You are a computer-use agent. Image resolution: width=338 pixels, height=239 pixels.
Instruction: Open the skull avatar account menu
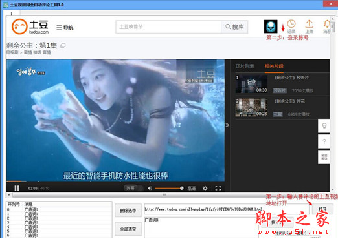271,26
